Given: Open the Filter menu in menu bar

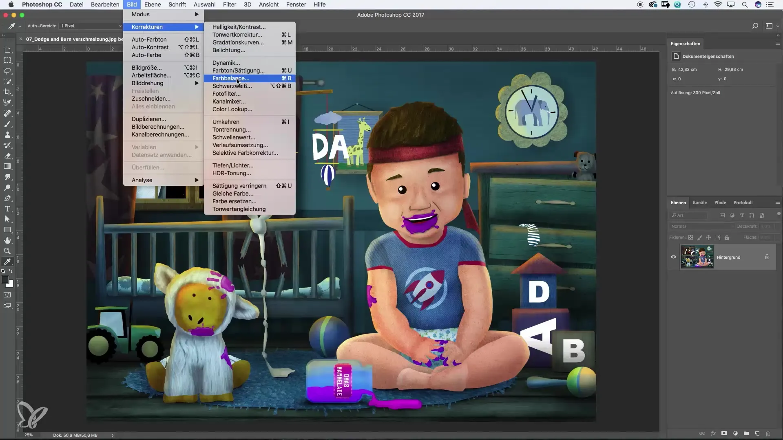Looking at the screenshot, I should 230,4.
